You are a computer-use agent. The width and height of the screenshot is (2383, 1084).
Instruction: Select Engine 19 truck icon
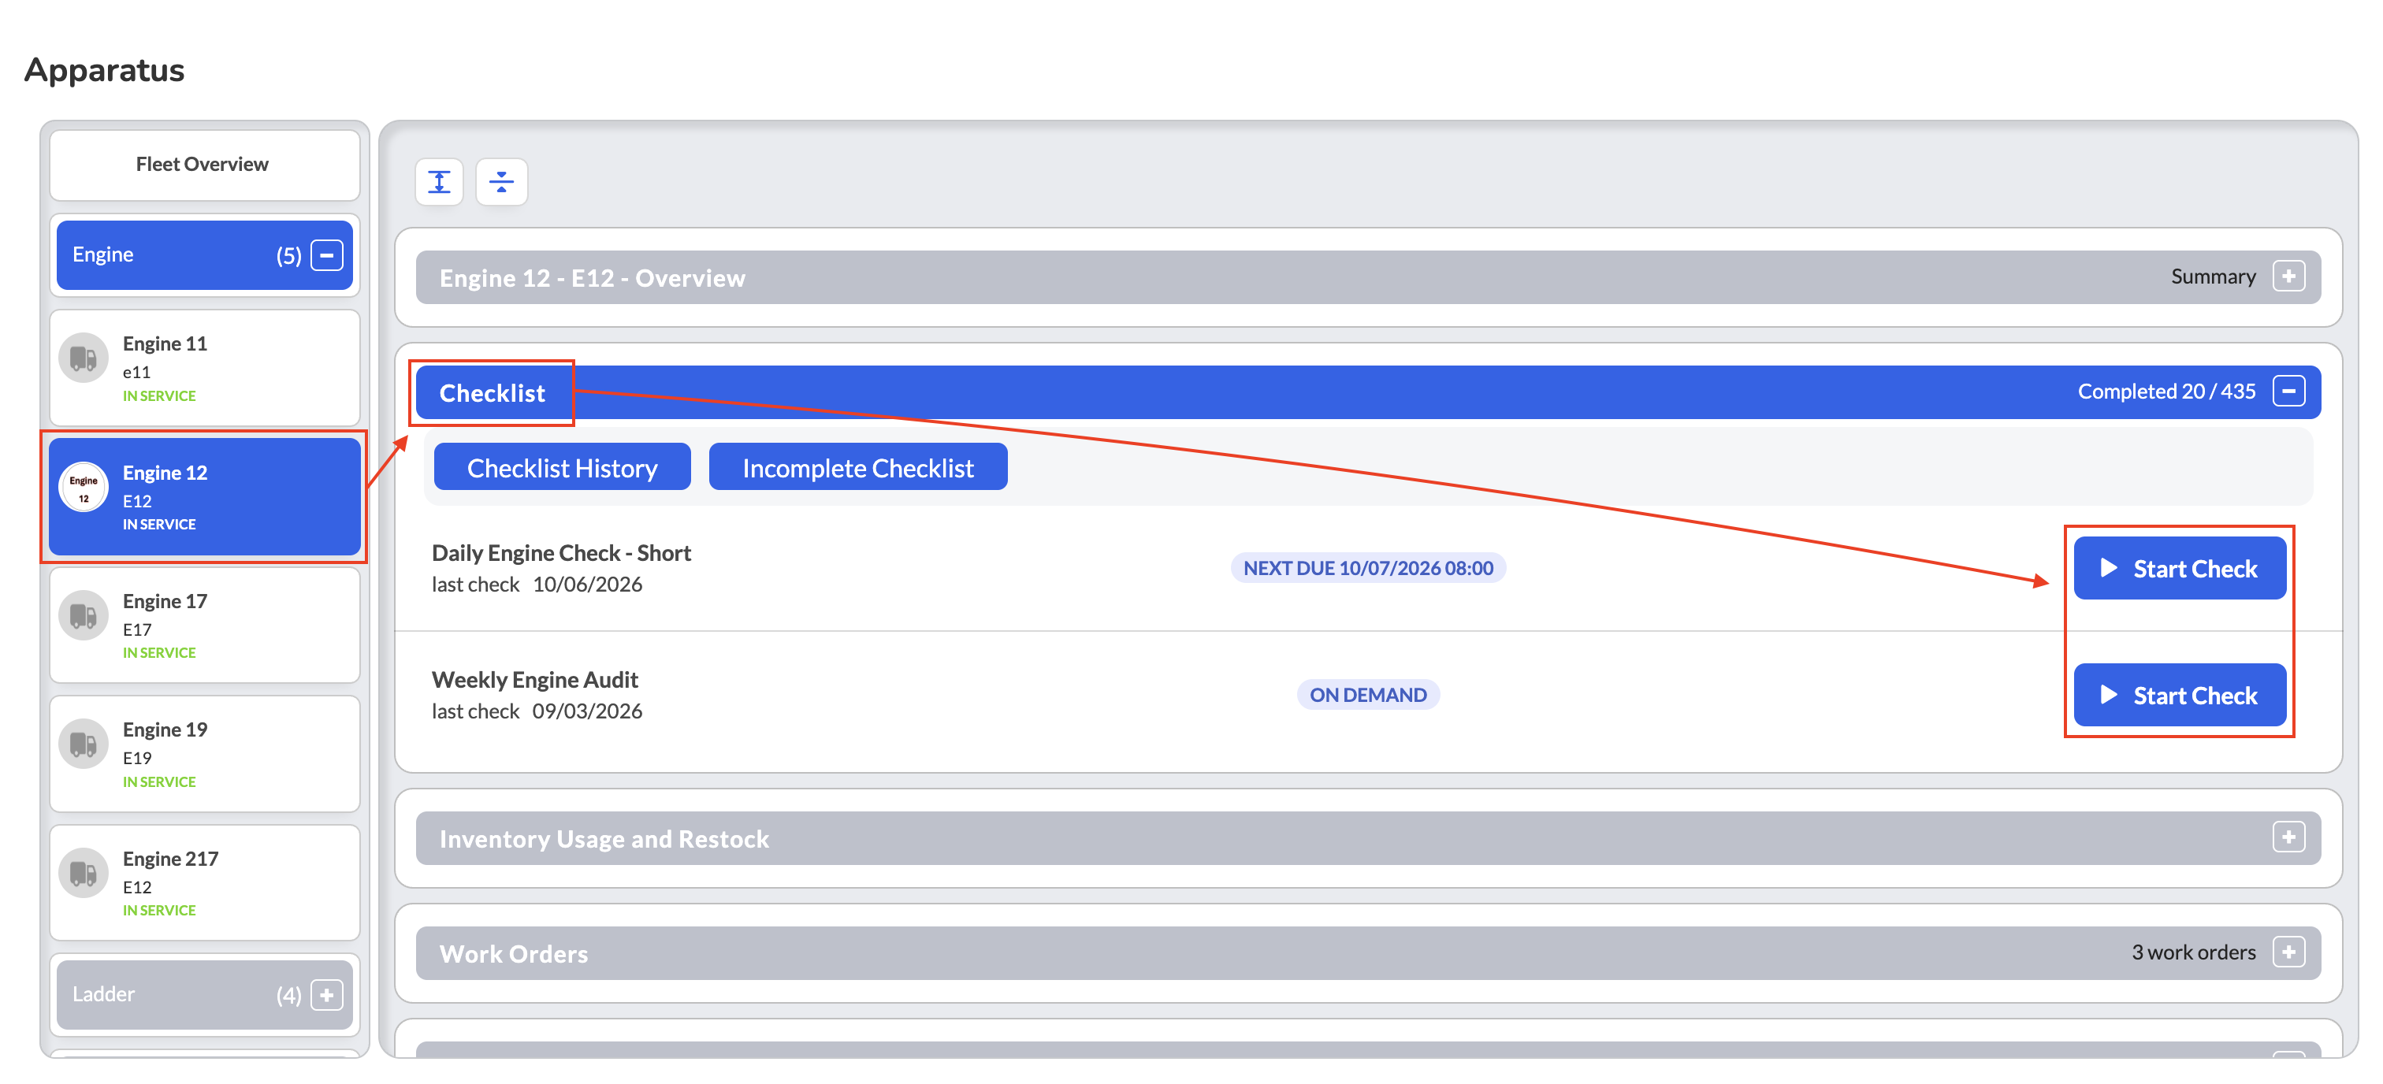(84, 744)
